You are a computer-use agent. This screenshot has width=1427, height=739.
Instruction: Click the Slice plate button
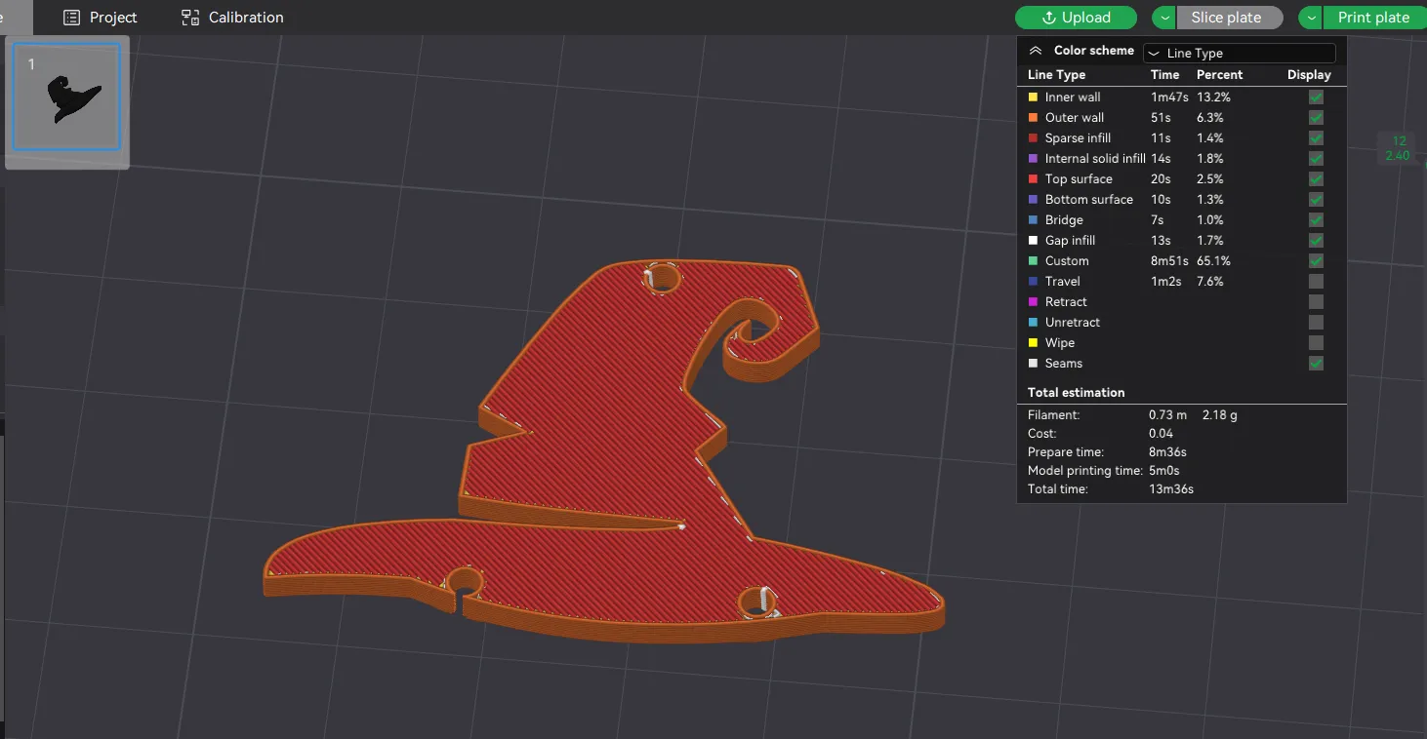click(x=1226, y=18)
